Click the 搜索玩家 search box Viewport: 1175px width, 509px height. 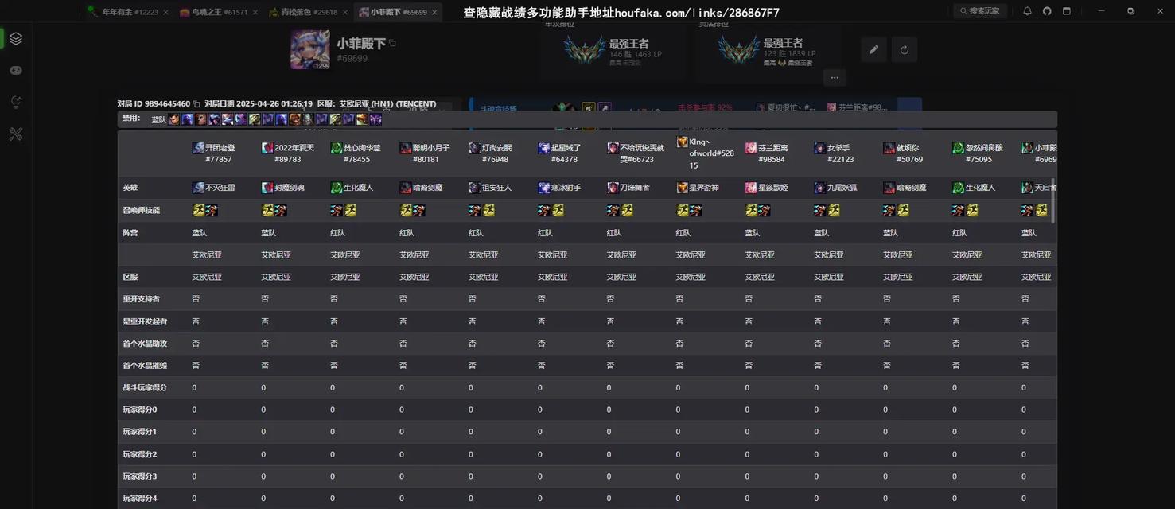(x=980, y=11)
